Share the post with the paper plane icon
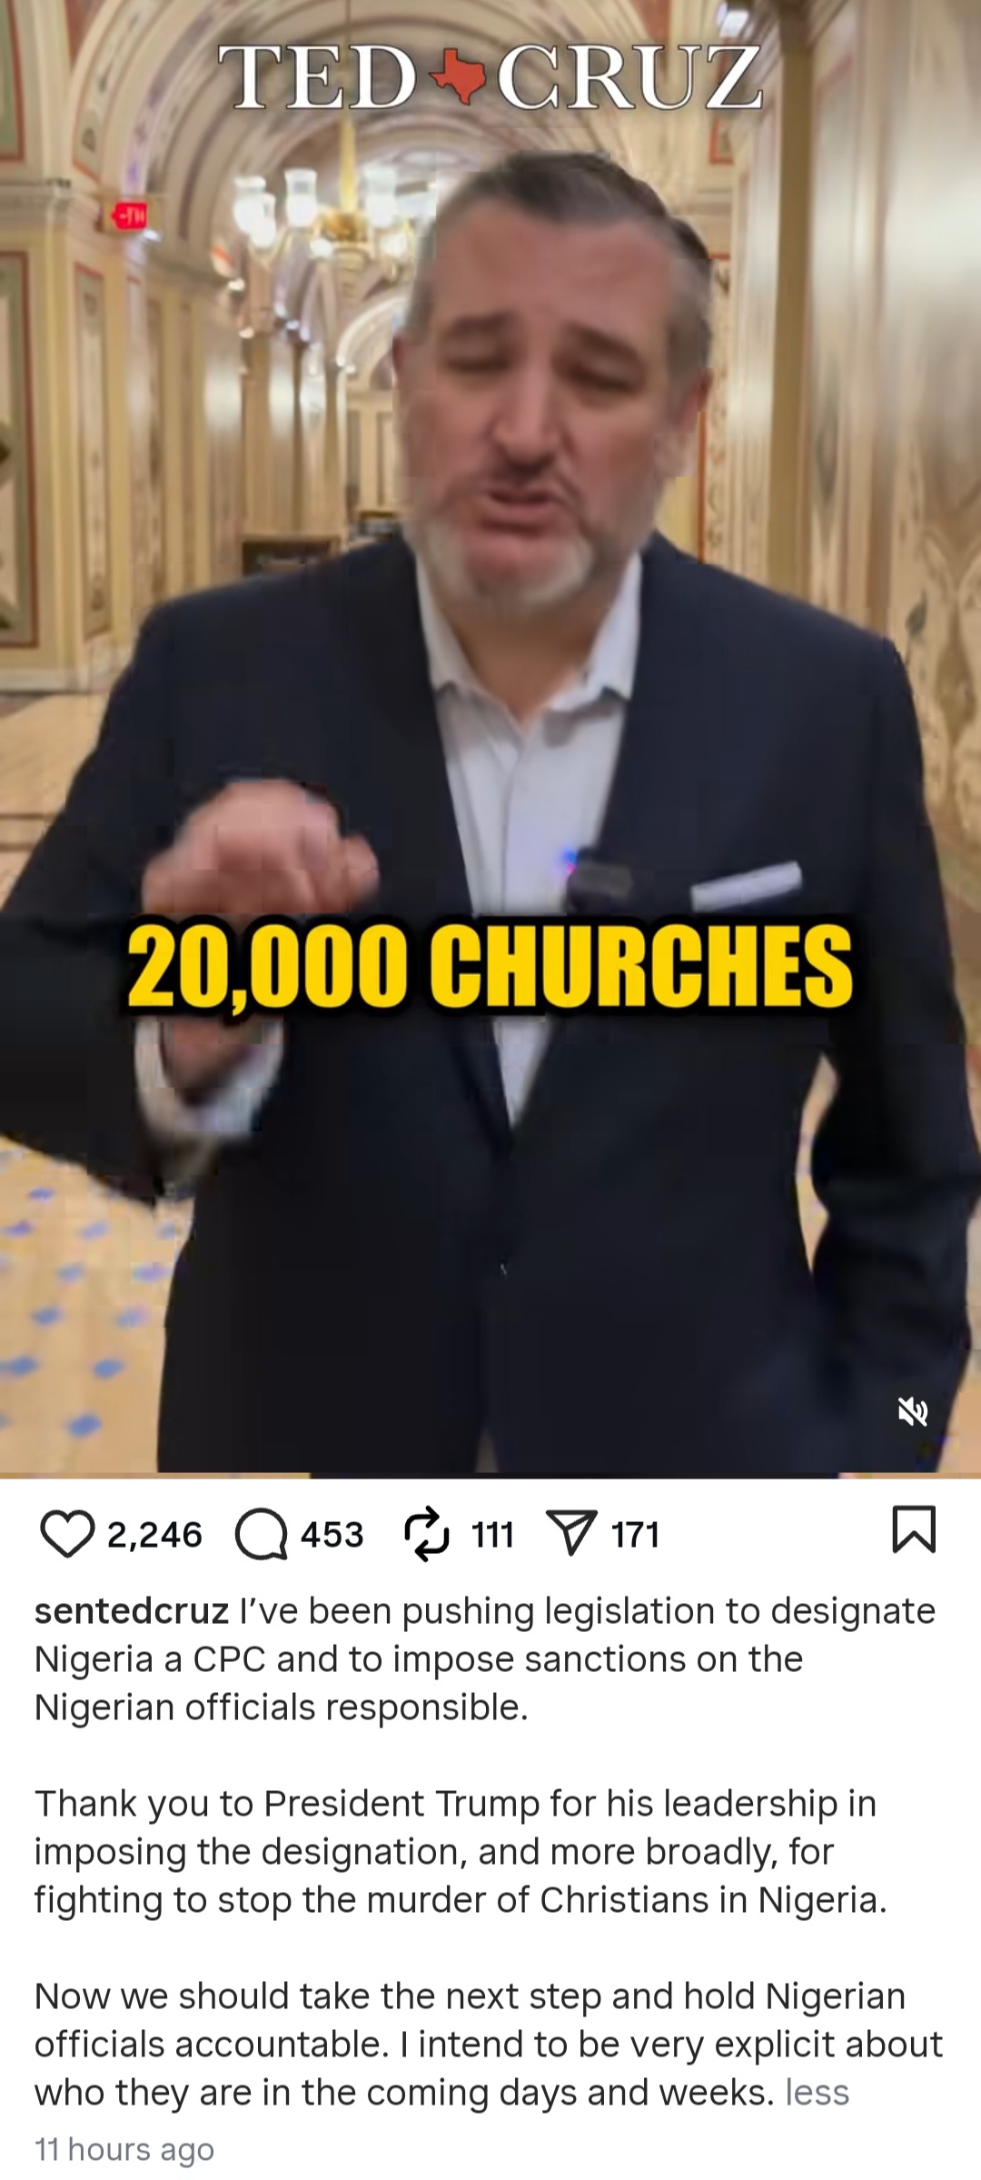The height and width of the screenshot is (2180, 981). point(571,1533)
